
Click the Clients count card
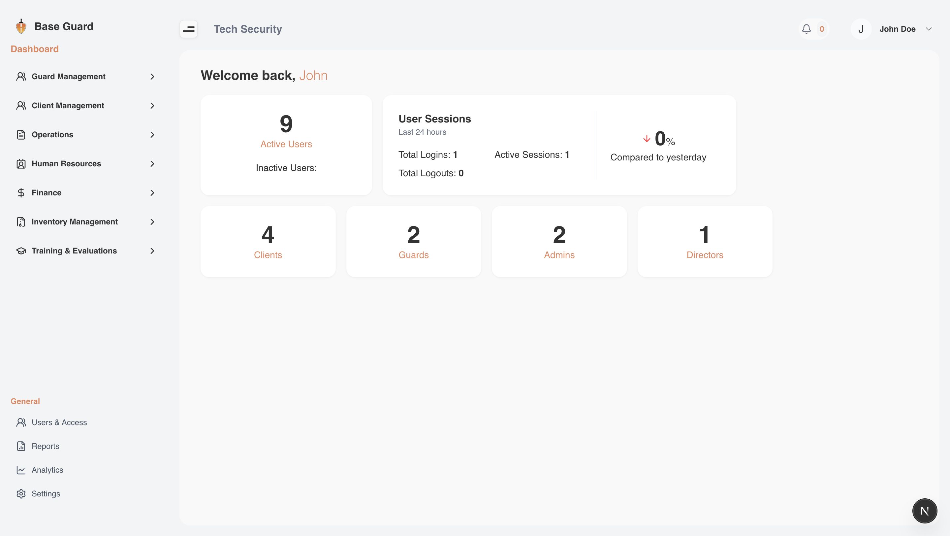pyautogui.click(x=268, y=242)
